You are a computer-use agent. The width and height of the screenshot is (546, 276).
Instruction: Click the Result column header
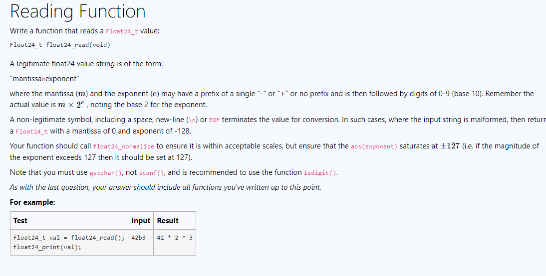pyautogui.click(x=168, y=221)
